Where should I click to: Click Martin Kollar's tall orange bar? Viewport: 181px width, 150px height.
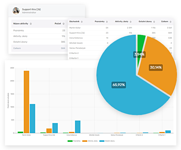26,101
